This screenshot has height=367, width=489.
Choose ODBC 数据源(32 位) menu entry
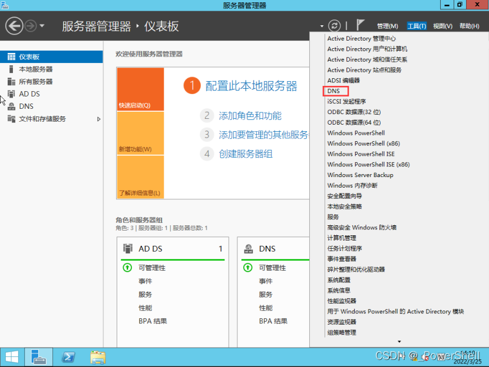(x=354, y=112)
